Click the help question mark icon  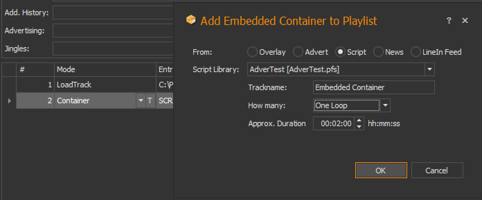[449, 21]
